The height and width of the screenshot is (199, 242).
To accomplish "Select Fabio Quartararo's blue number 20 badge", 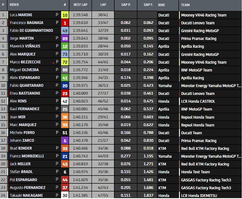I will 65,86.
